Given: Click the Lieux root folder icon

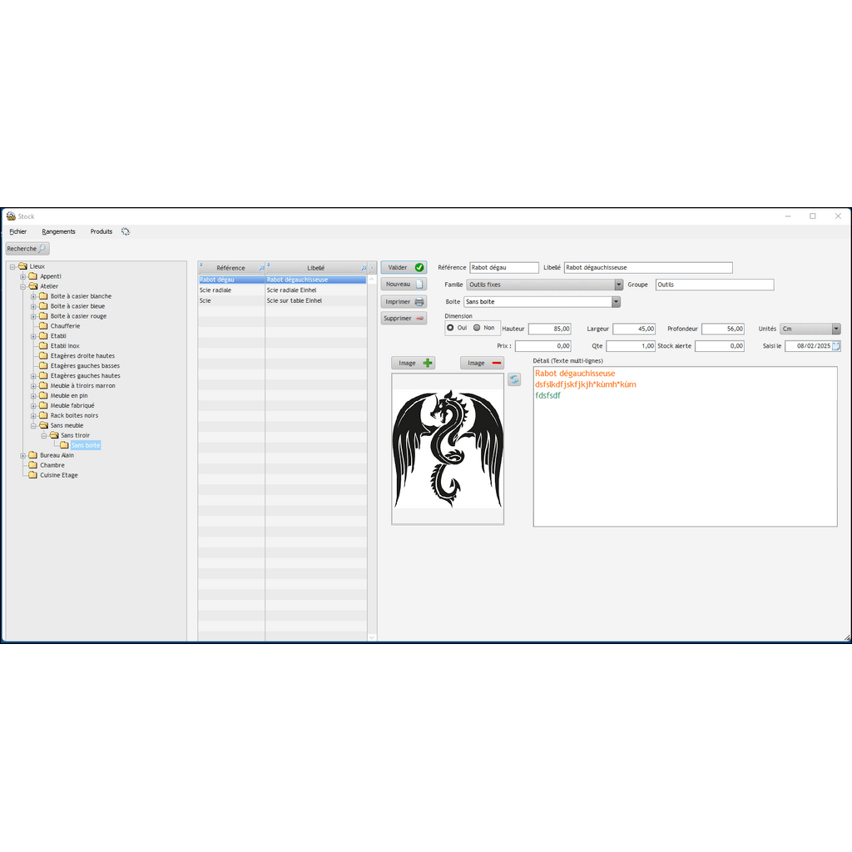Looking at the screenshot, I should pyautogui.click(x=22, y=266).
